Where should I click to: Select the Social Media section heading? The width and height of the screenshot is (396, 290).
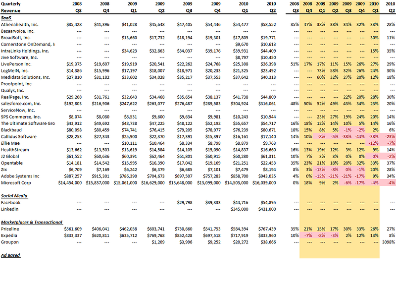(x=14, y=196)
